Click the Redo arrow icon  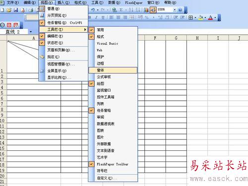(x=103, y=10)
